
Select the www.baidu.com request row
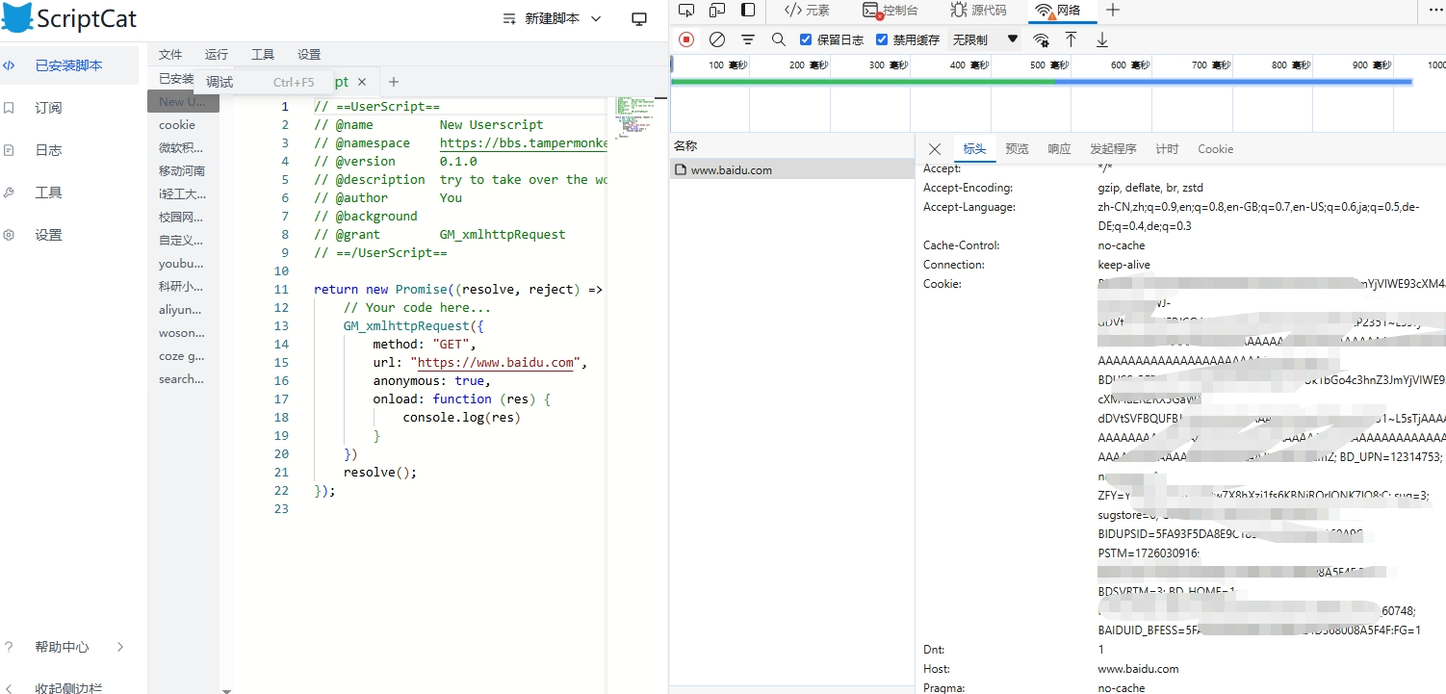[x=791, y=169]
